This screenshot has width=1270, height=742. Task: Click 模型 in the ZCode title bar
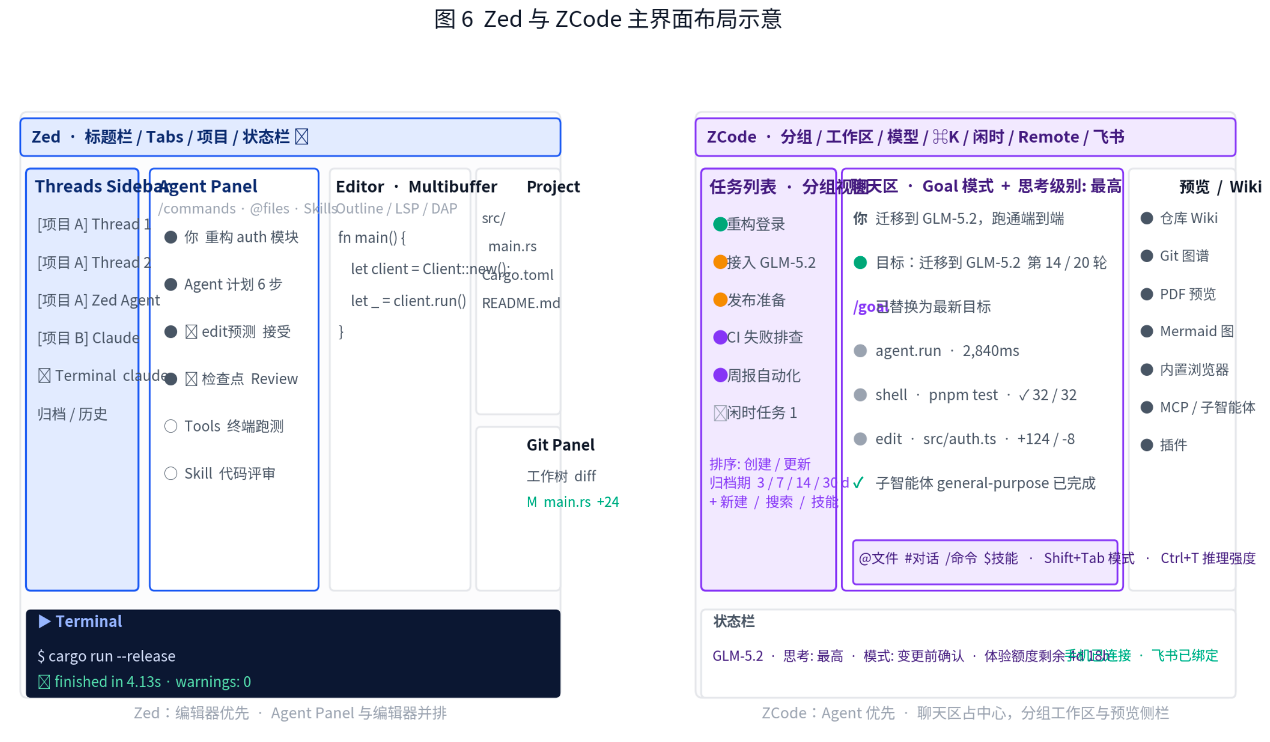pyautogui.click(x=903, y=137)
